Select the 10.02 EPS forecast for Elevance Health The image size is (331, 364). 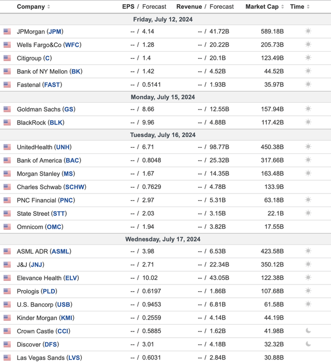pos(150,278)
